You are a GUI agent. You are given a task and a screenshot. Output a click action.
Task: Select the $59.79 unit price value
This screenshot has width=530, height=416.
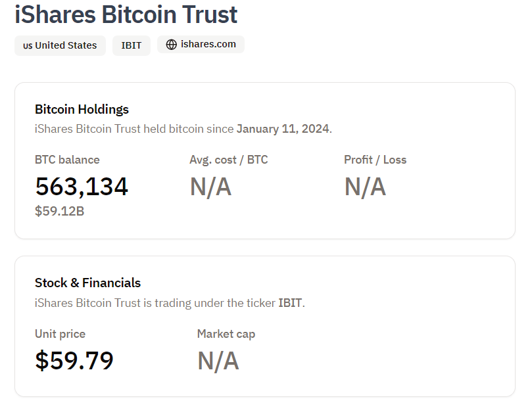pos(74,361)
